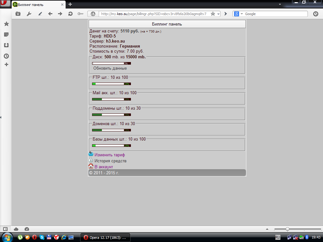Screen dimensions: 323x242
Task: Open the Downloads panel in sidebar
Action: tap(6, 45)
